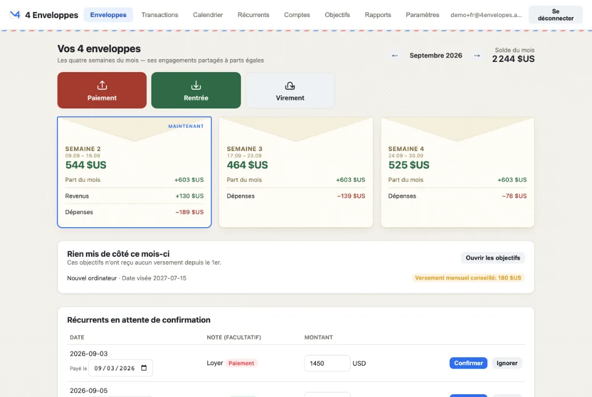The height and width of the screenshot is (397, 592).
Task: Open the Enveloppes tab
Action: pyautogui.click(x=108, y=15)
